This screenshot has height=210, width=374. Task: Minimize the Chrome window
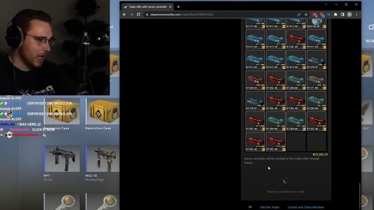pos(336,4)
